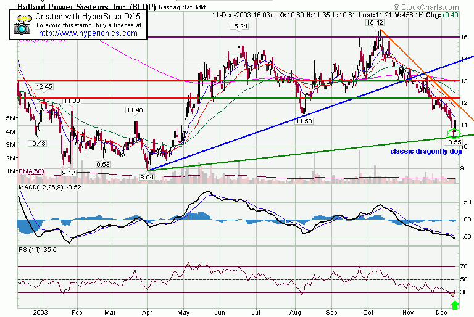This screenshot has height=317, width=474.
Task: Click the 15 price axis label
Action: 464,38
